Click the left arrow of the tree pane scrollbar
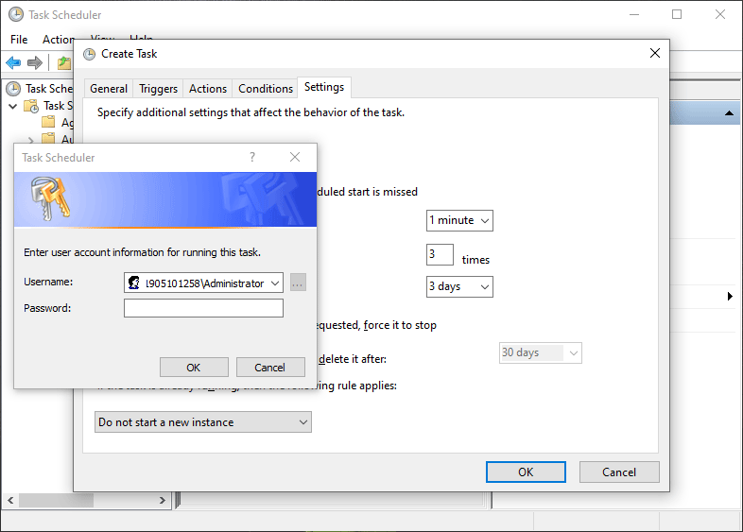 click(10, 500)
